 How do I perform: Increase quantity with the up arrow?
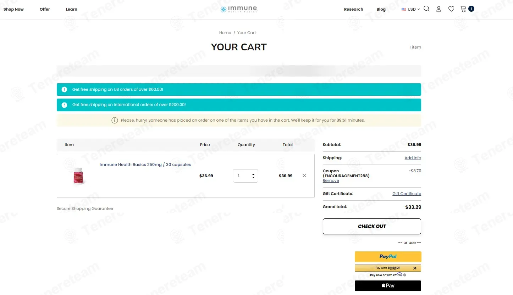[253, 174]
